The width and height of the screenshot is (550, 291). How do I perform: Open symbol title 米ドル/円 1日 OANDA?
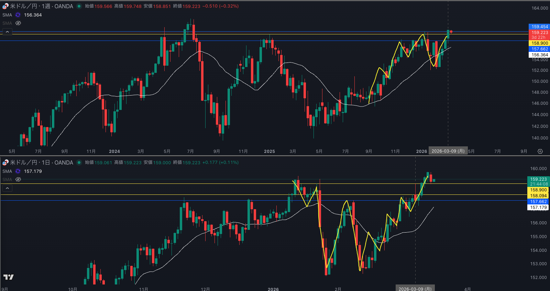(41, 163)
